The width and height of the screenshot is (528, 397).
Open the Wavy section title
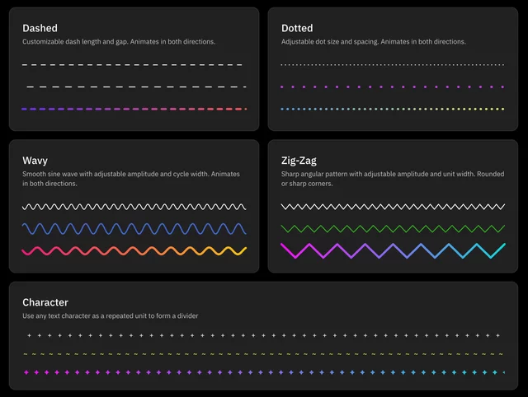(35, 161)
